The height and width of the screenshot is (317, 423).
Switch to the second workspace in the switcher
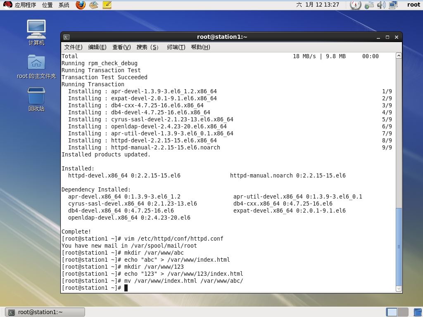(x=403, y=312)
